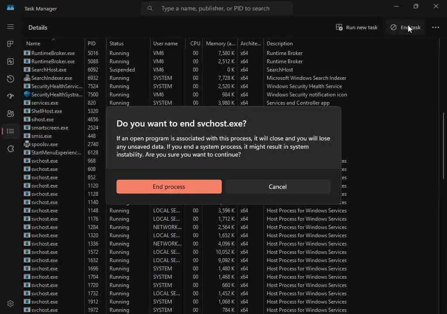Open the Processes page icon
This screenshot has height=314, width=447.
click(10, 44)
